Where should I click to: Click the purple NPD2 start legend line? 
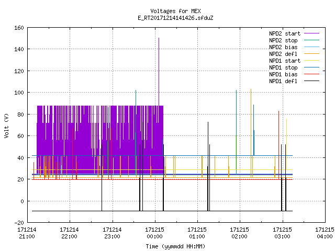tap(311, 33)
